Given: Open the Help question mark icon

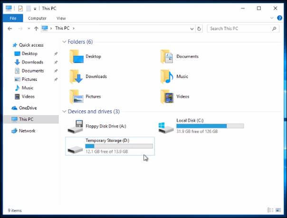Looking at the screenshot, I should point(279,18).
